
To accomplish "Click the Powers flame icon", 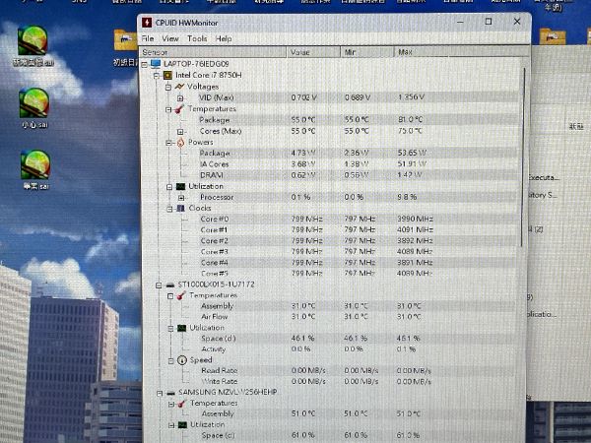I will point(181,143).
